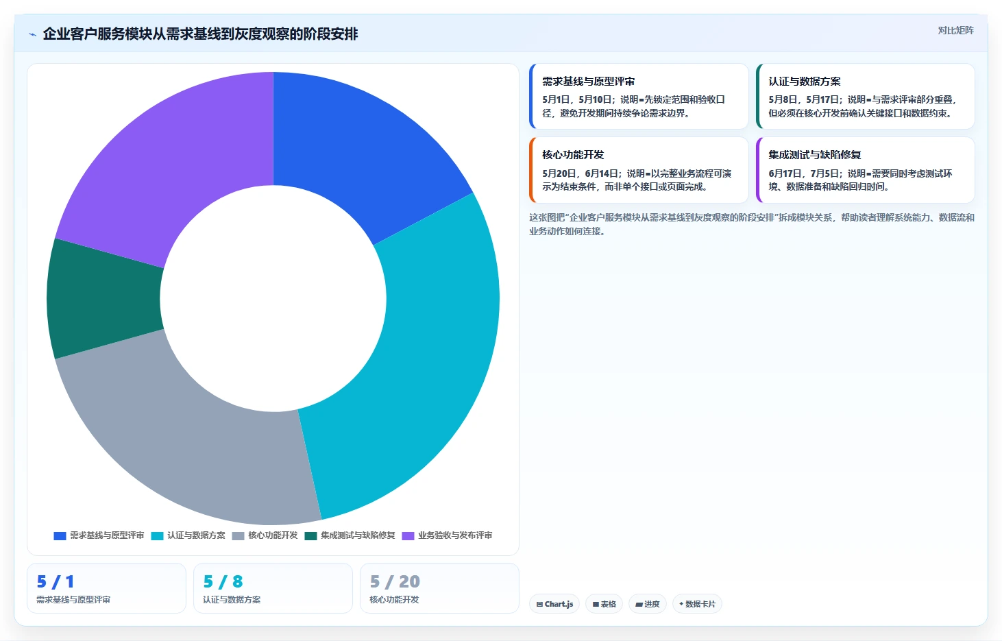Viewport: 1002px width, 641px height.
Task: Toggle the 业务验收与发布评审 purple legend swatch
Action: [x=408, y=535]
